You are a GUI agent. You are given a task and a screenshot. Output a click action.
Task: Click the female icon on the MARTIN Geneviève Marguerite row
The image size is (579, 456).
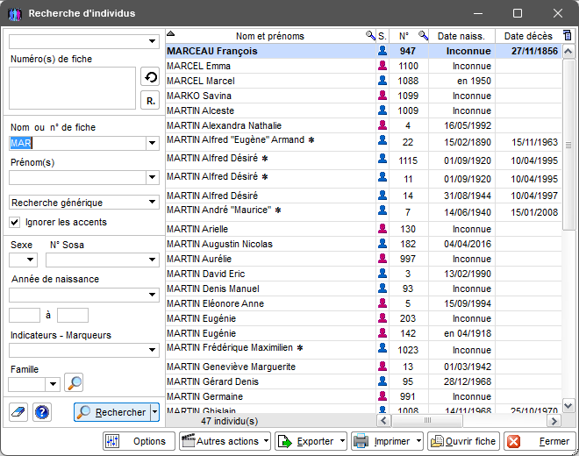(x=382, y=367)
